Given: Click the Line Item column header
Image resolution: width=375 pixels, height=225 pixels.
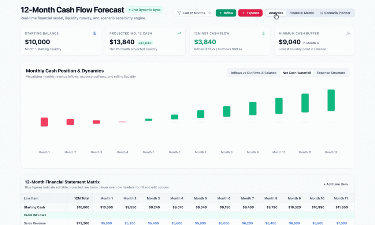Looking at the screenshot, I should [31, 198].
